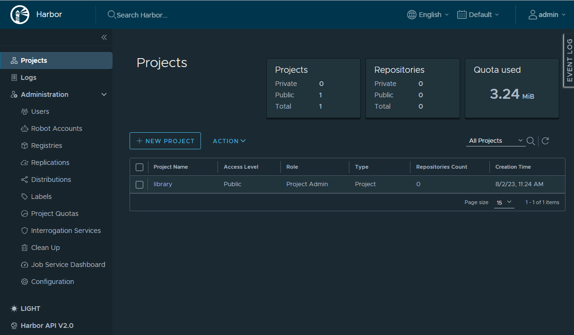574x335 pixels.
Task: Click the NEW PROJECT button
Action: coord(165,141)
